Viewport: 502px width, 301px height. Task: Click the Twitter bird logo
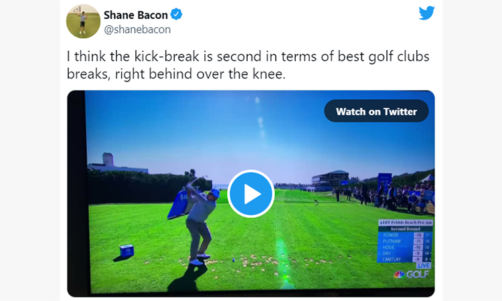pos(426,13)
